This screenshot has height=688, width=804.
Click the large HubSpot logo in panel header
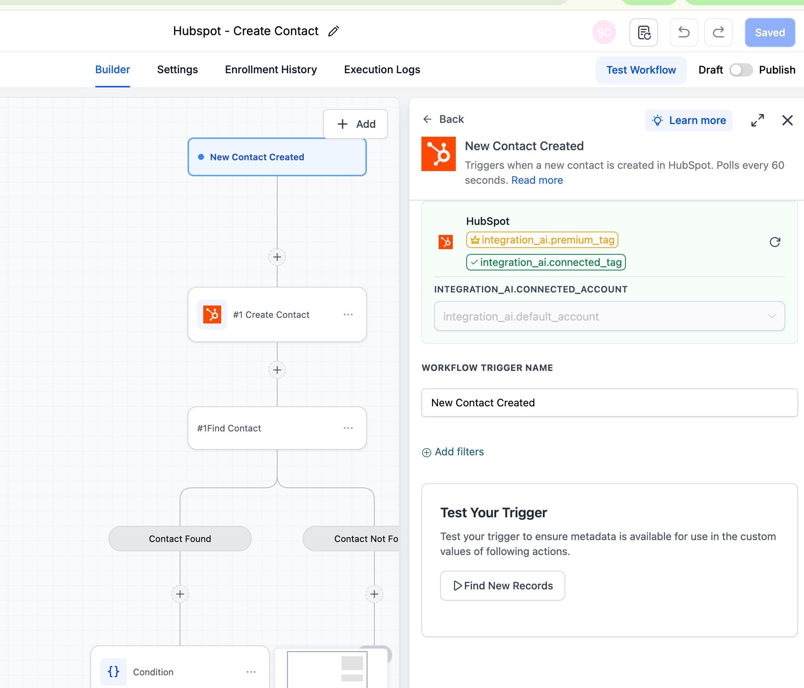coord(439,154)
